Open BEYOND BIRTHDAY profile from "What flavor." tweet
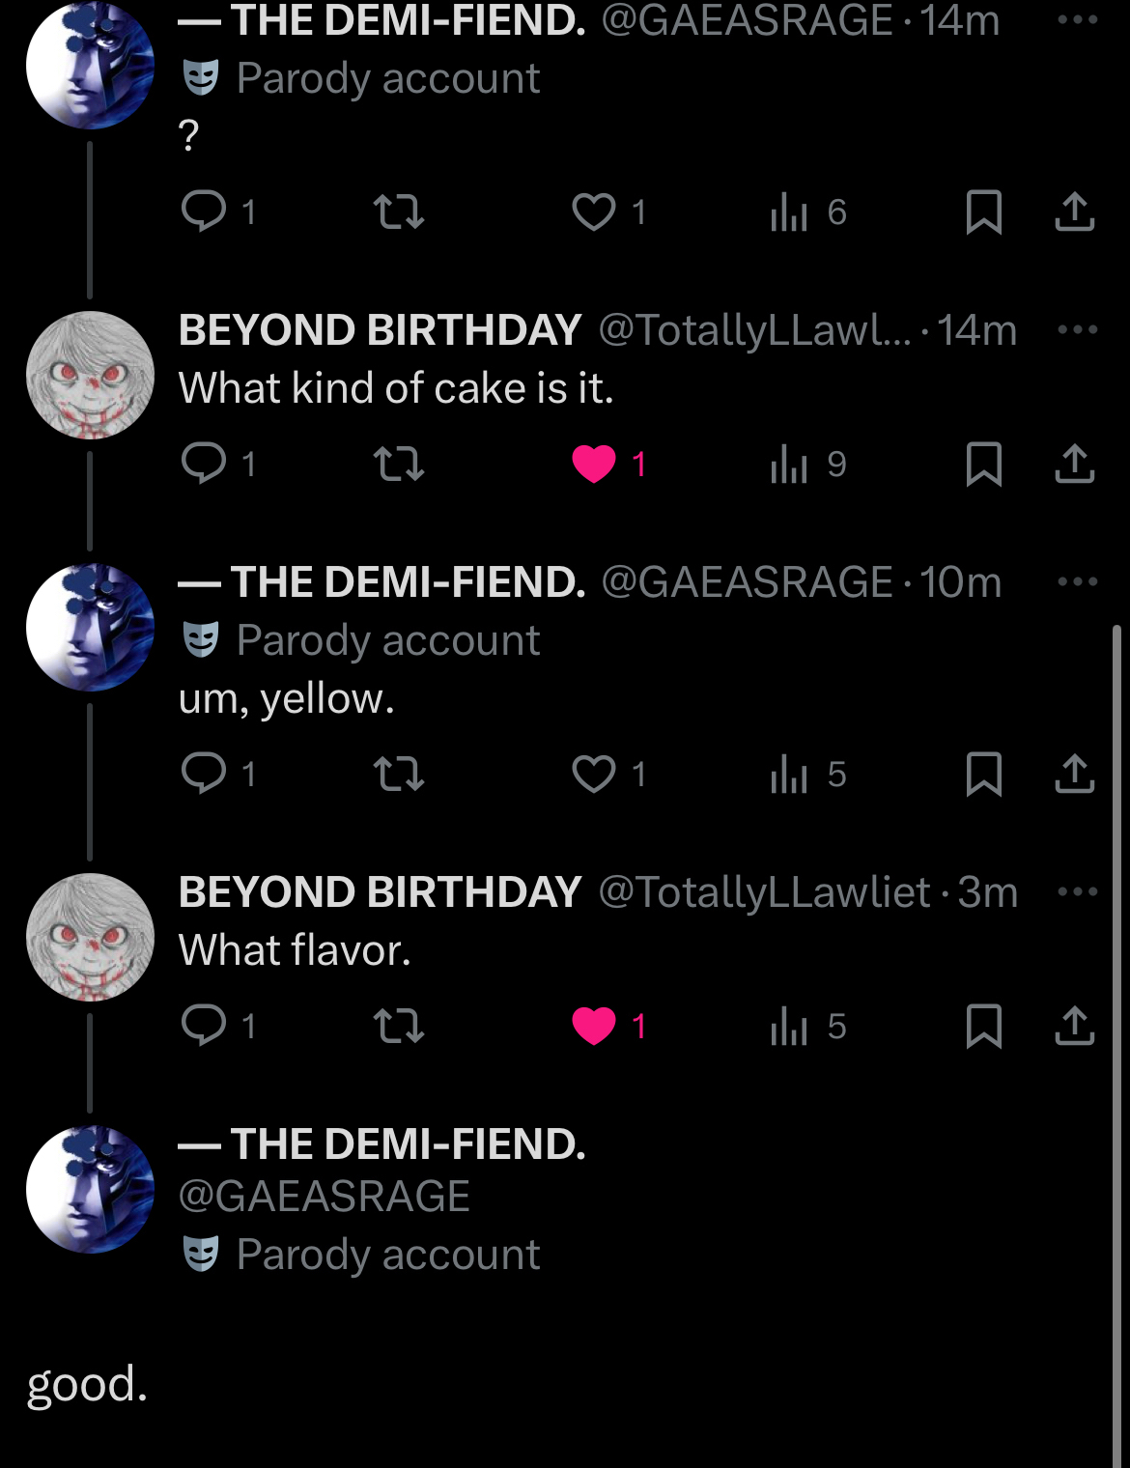1130x1468 pixels. [380, 891]
